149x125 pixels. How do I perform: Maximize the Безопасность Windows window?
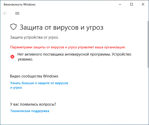click(x=131, y=4)
